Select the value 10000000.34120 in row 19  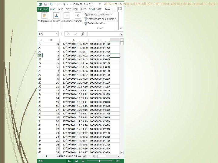(99, 44)
